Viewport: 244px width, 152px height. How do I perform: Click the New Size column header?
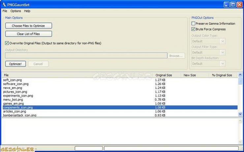tap(195, 75)
